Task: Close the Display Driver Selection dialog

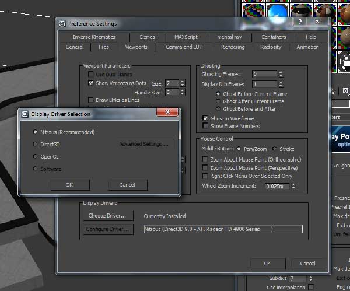Action: click(x=167, y=112)
